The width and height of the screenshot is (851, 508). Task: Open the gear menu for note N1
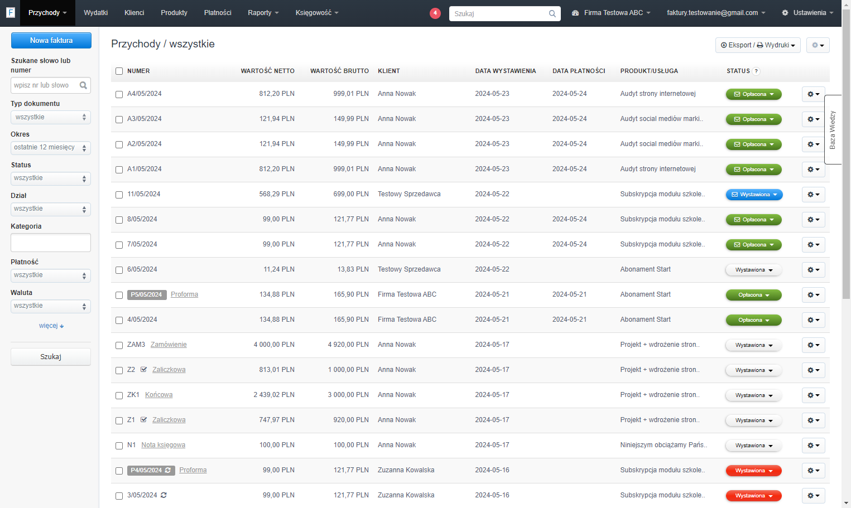coord(813,446)
